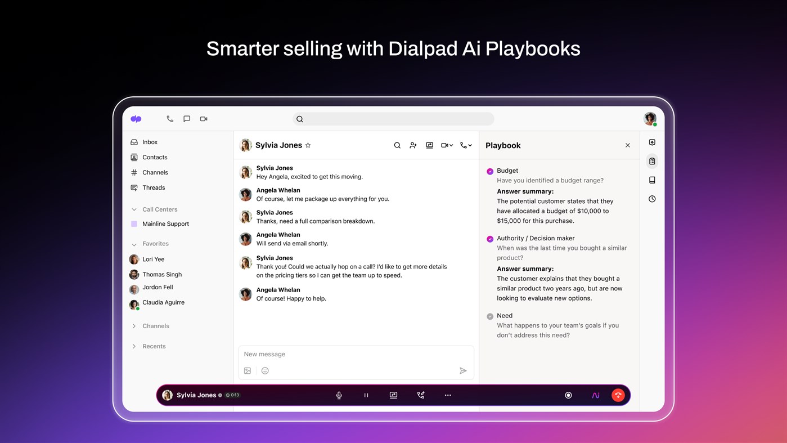Open the keypad icon in top navigation
This screenshot has height=443, width=787.
(x=170, y=119)
